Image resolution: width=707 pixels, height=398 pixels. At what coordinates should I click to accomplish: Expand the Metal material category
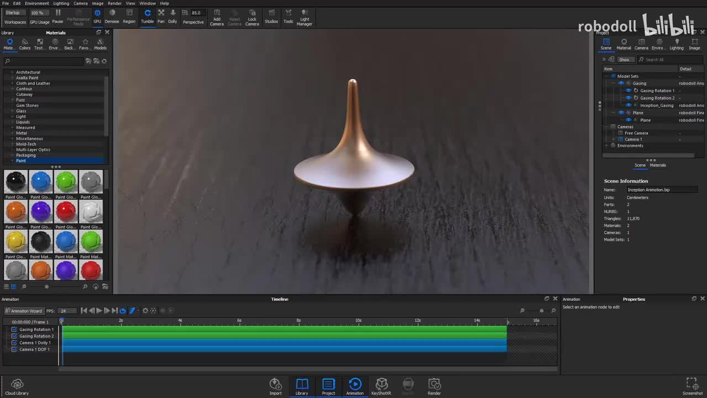[12, 133]
